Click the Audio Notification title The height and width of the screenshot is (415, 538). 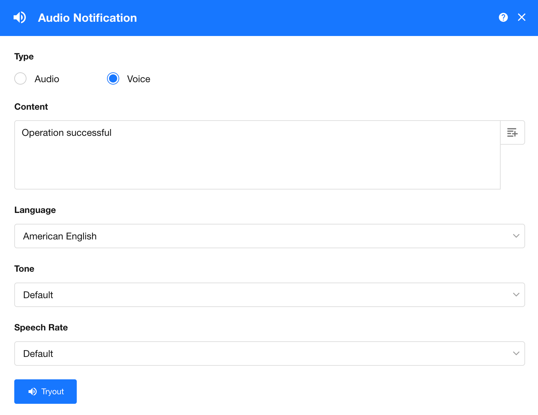[x=87, y=18]
